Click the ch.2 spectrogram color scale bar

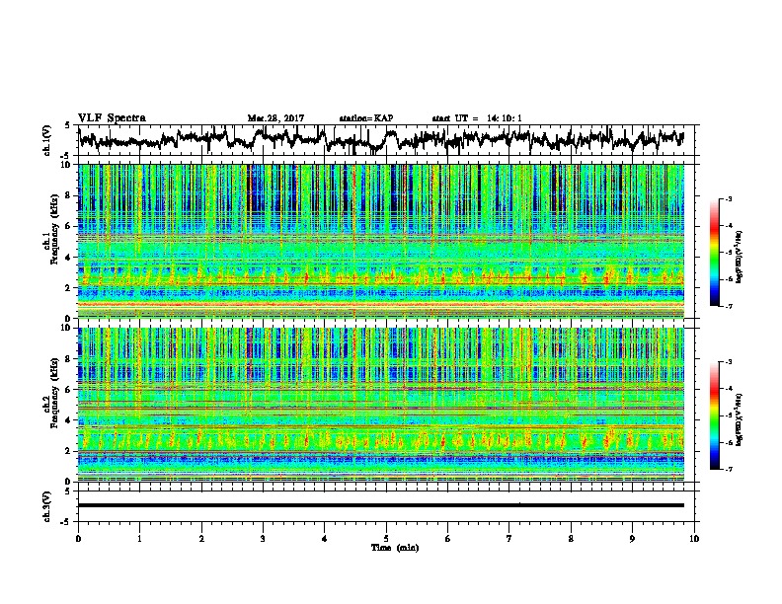point(715,415)
